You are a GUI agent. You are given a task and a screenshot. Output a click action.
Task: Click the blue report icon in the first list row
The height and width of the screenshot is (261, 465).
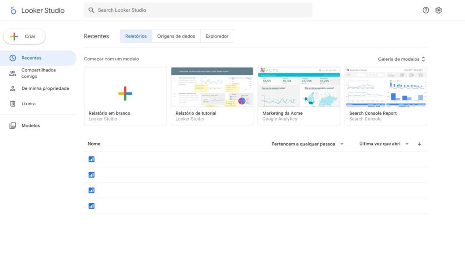click(x=91, y=159)
